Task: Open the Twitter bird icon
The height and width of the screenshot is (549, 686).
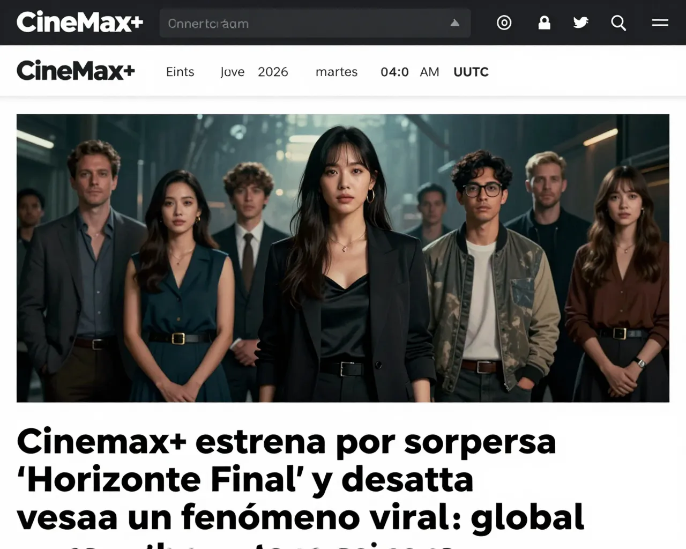Action: (x=580, y=23)
